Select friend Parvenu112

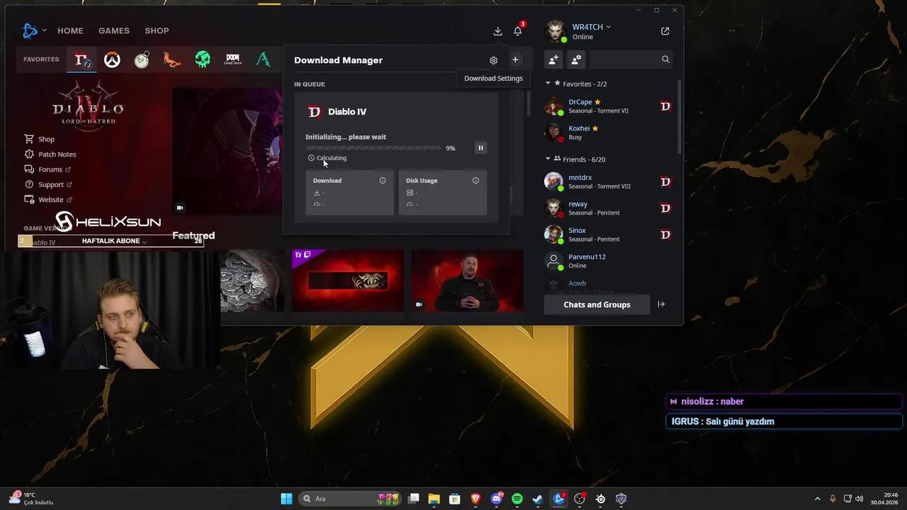[x=608, y=261]
